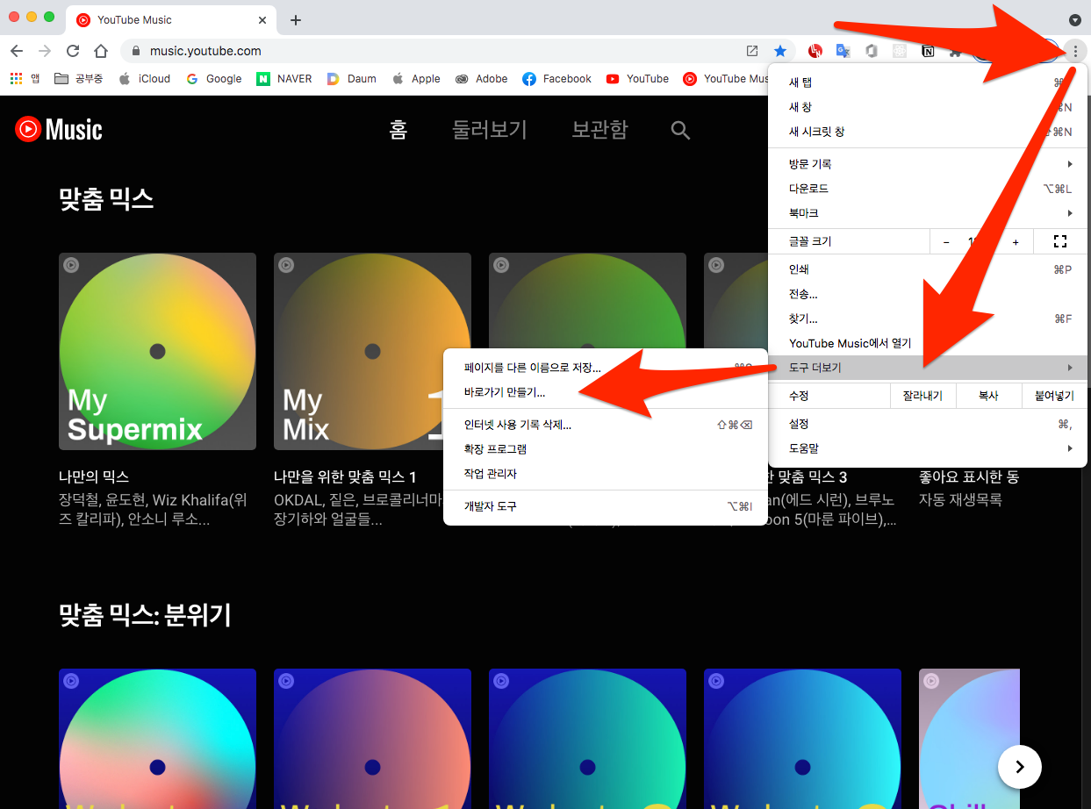The image size is (1091, 809).
Task: Expand the 북마크 submenu
Action: pyautogui.click(x=928, y=213)
